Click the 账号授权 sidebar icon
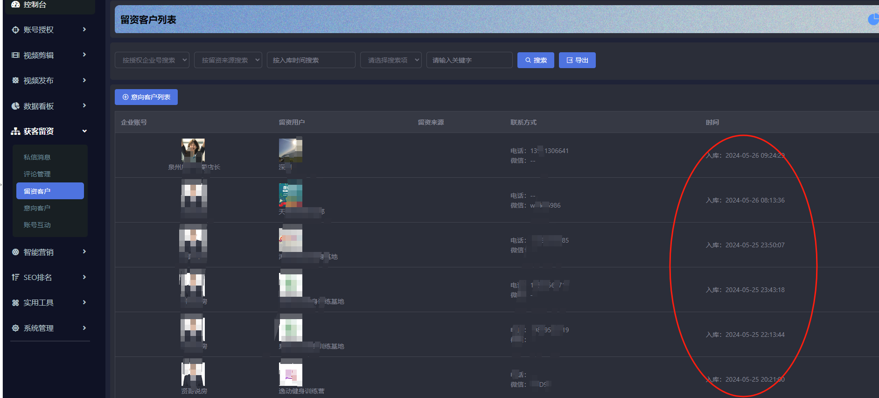879x398 pixels. [15, 30]
